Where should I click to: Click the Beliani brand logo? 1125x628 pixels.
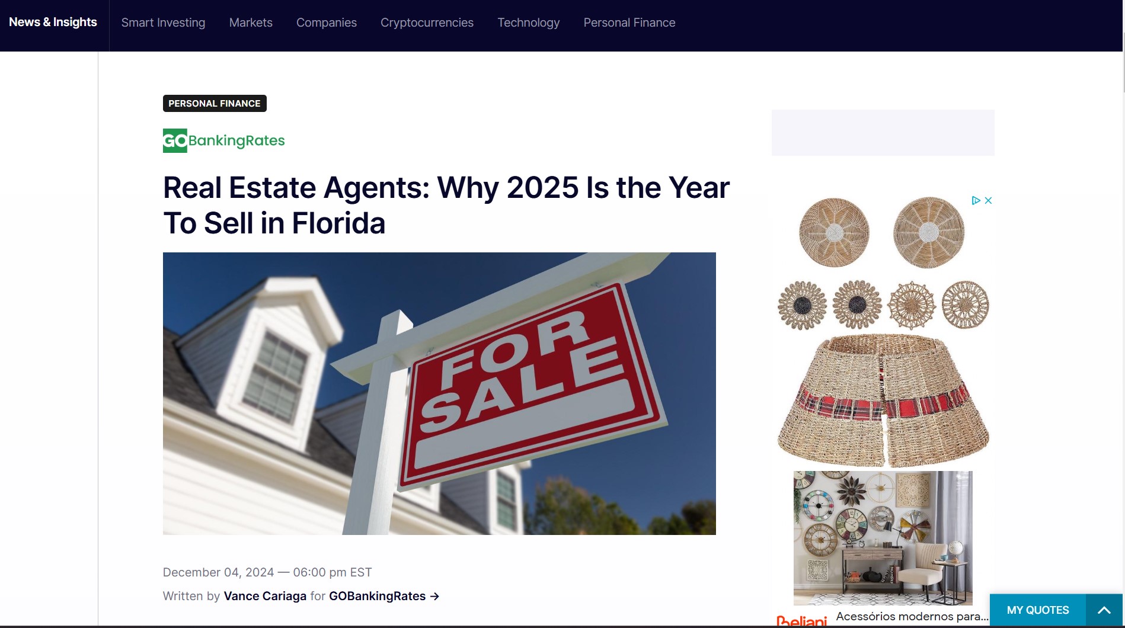click(801, 621)
